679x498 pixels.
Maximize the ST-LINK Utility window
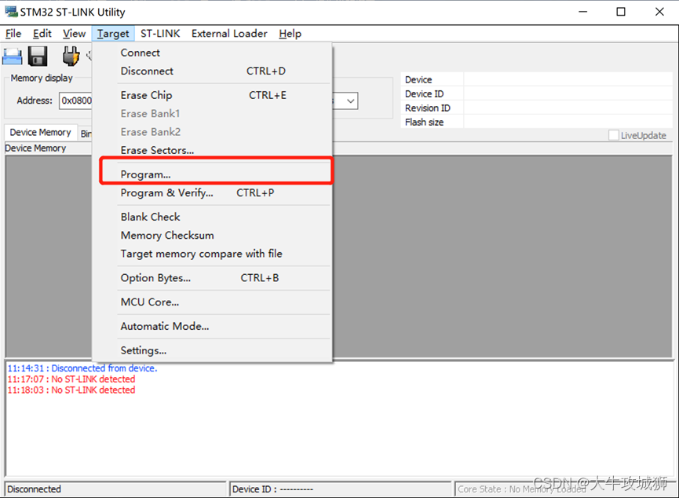621,12
